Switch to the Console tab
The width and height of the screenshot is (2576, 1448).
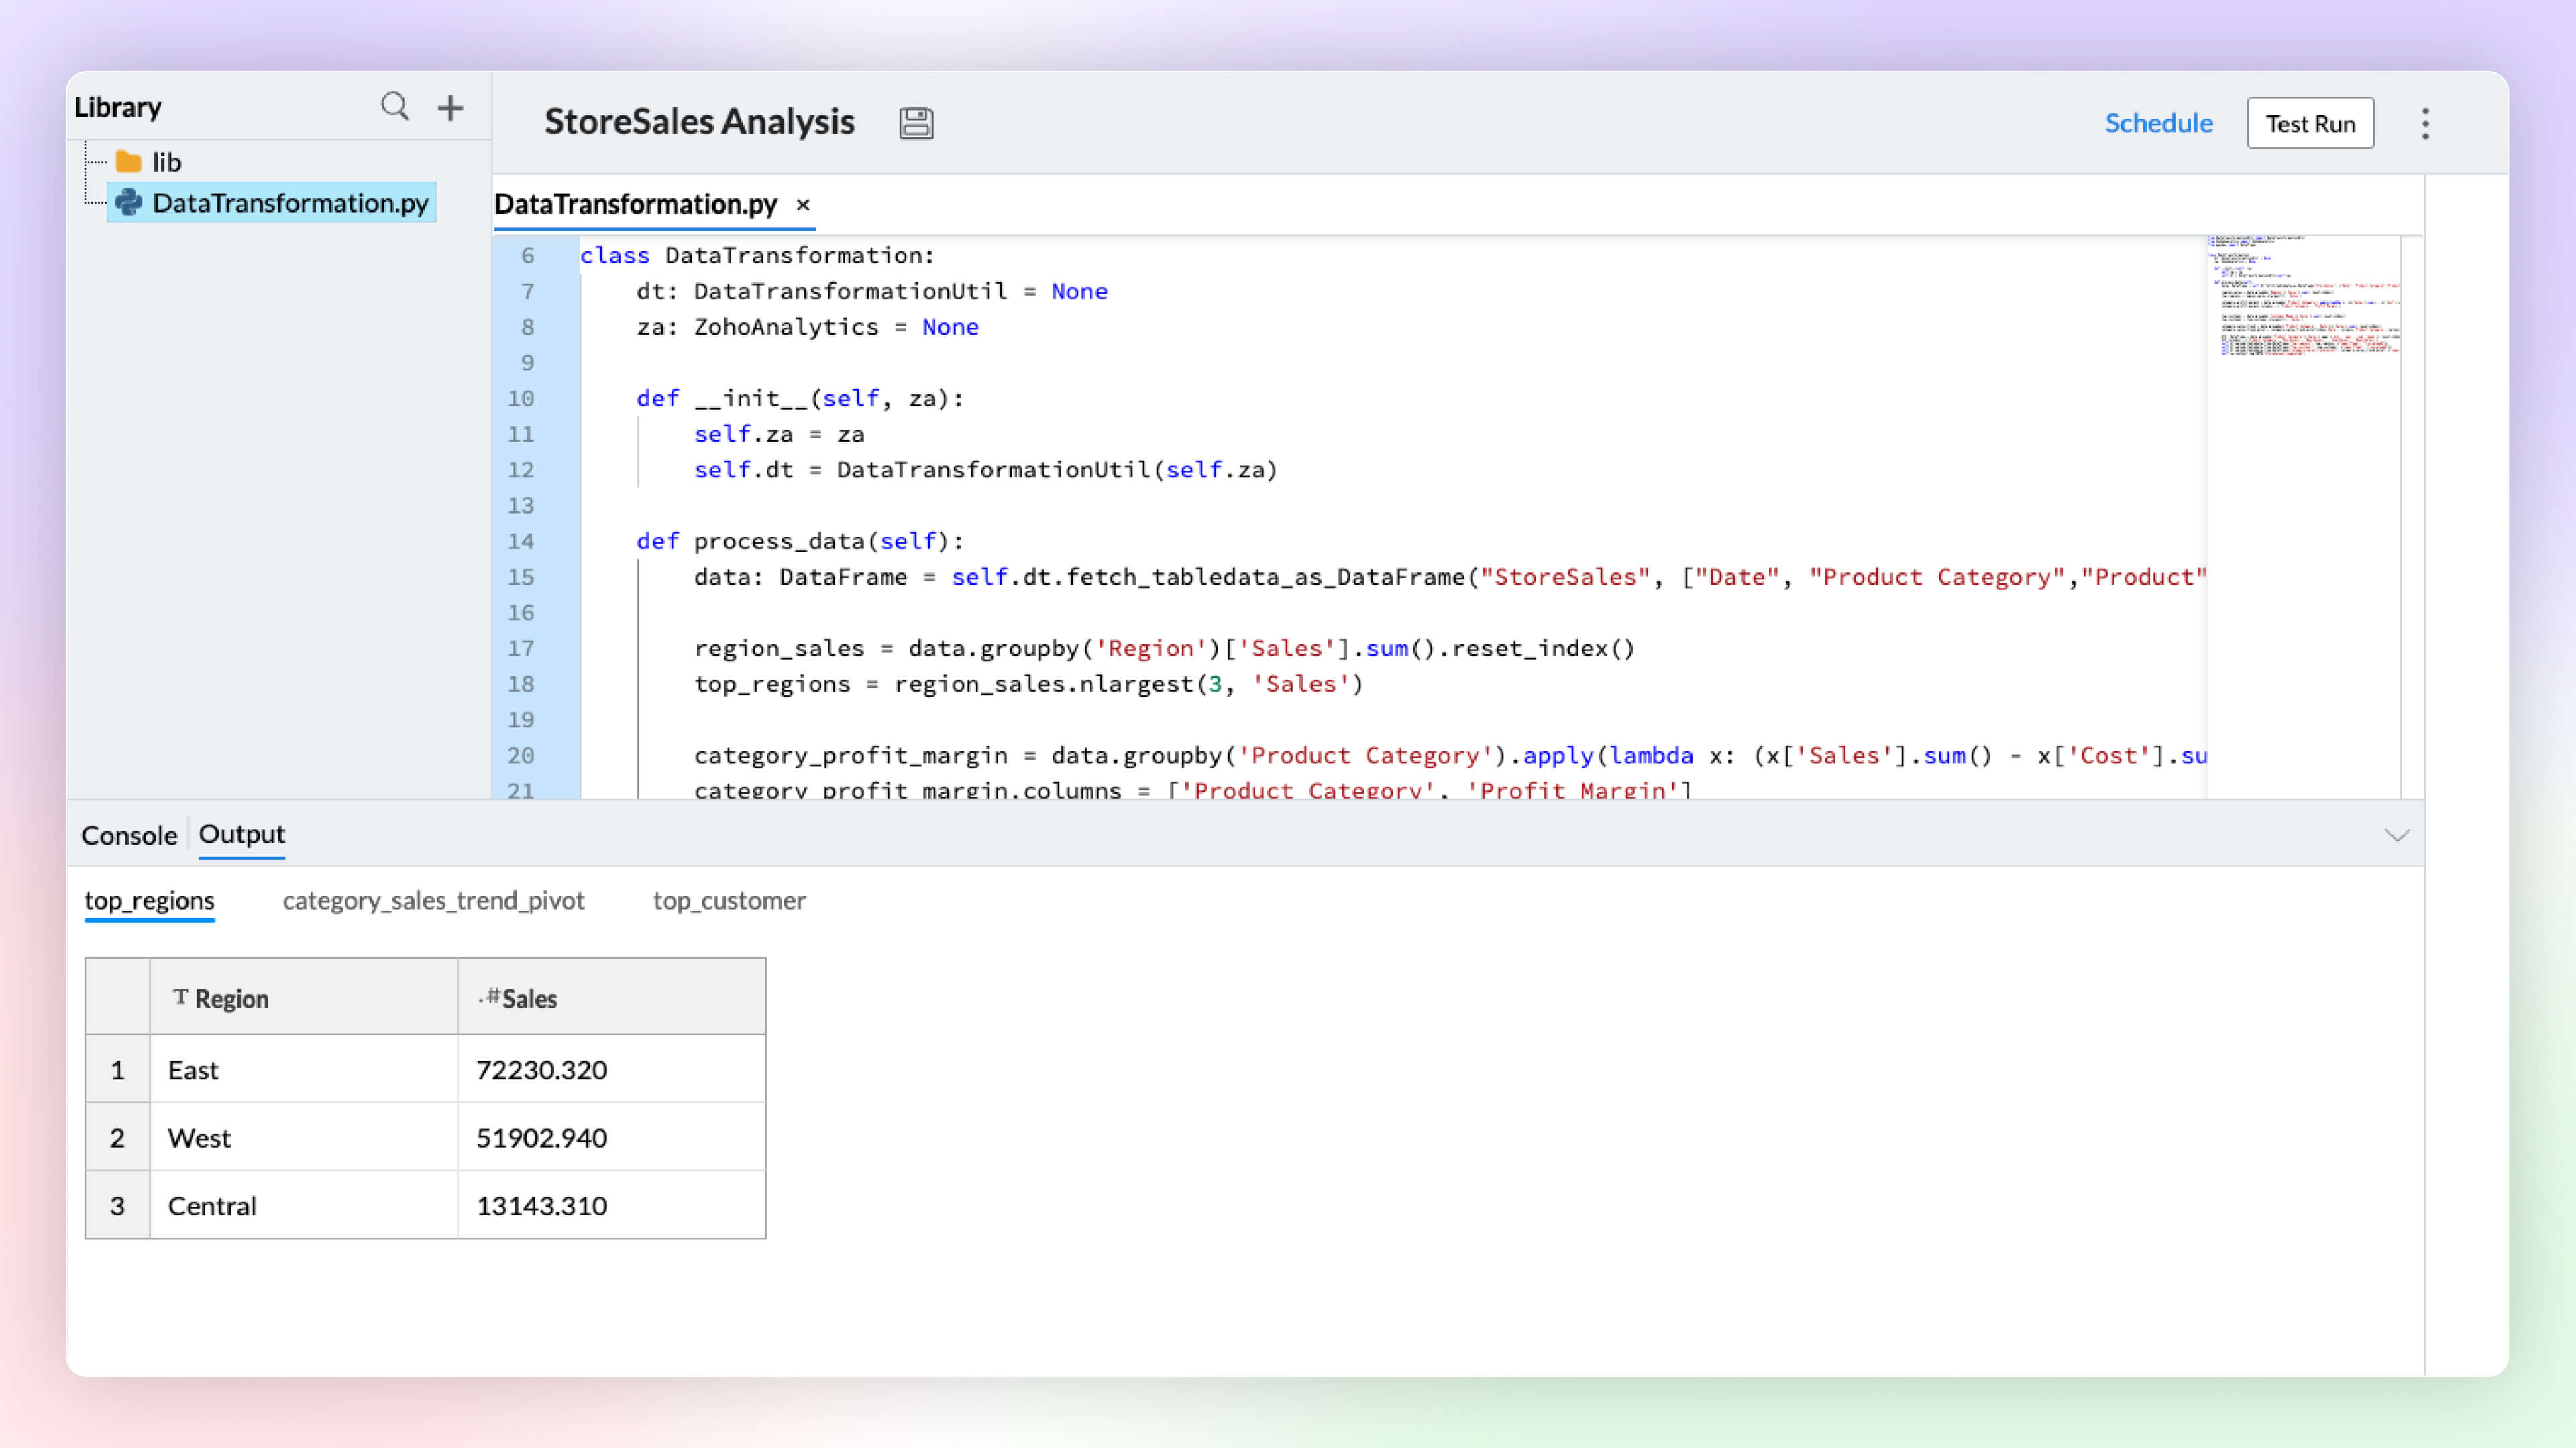point(129,835)
